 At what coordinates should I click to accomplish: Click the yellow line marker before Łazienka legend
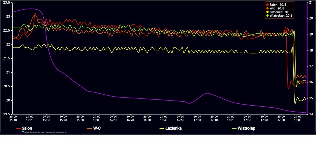click(162, 128)
